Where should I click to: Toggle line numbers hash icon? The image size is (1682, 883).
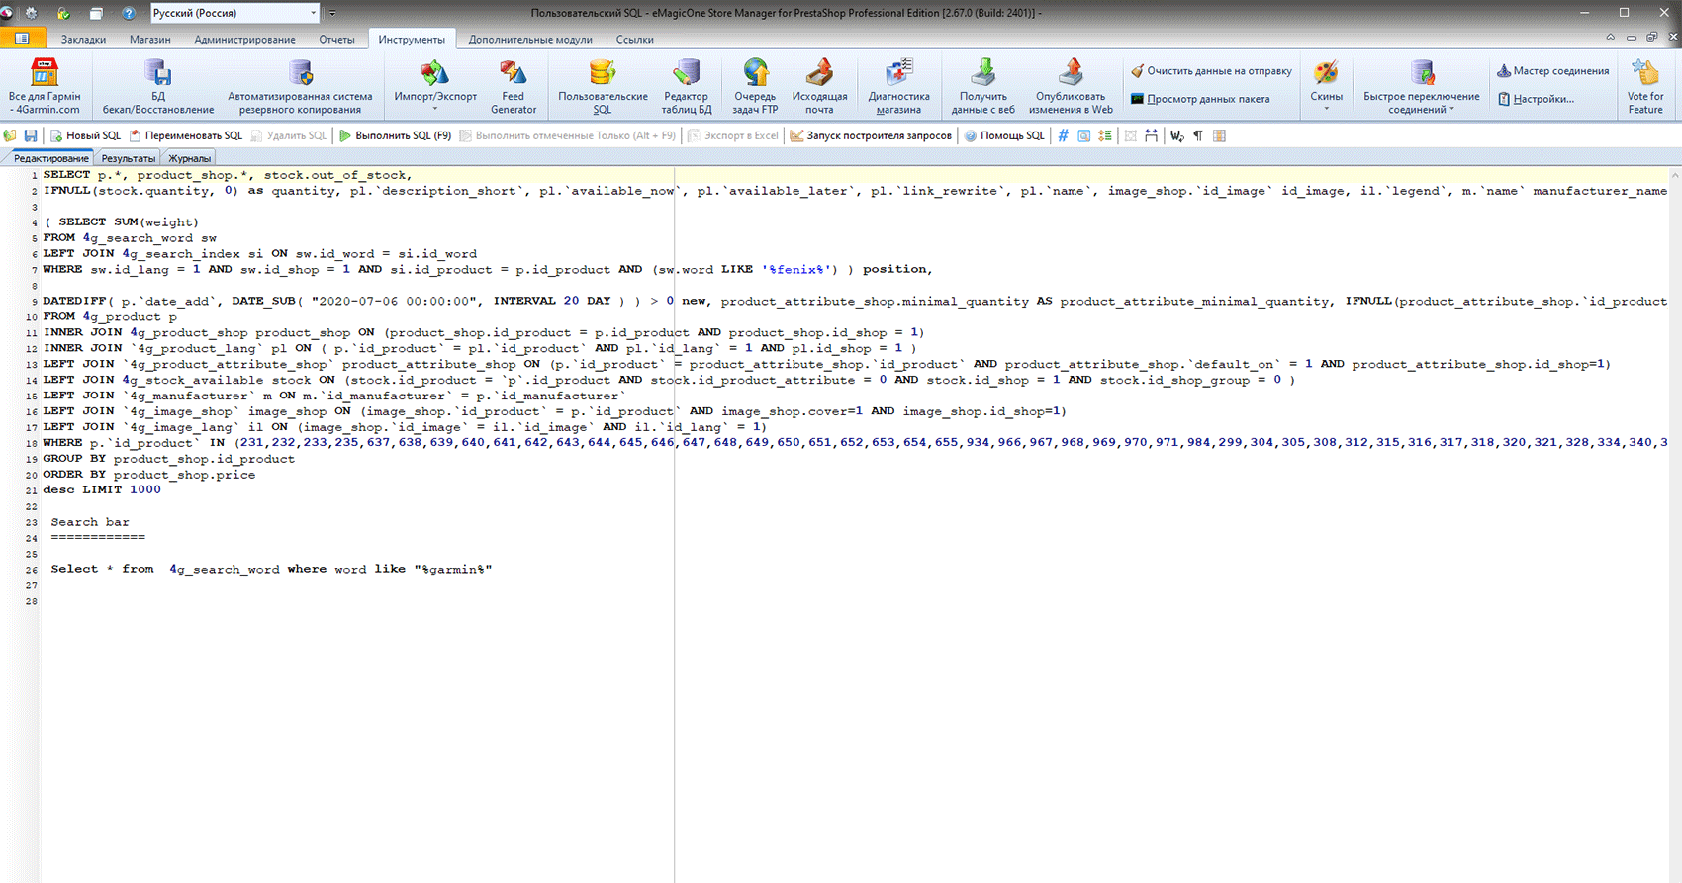click(1063, 135)
